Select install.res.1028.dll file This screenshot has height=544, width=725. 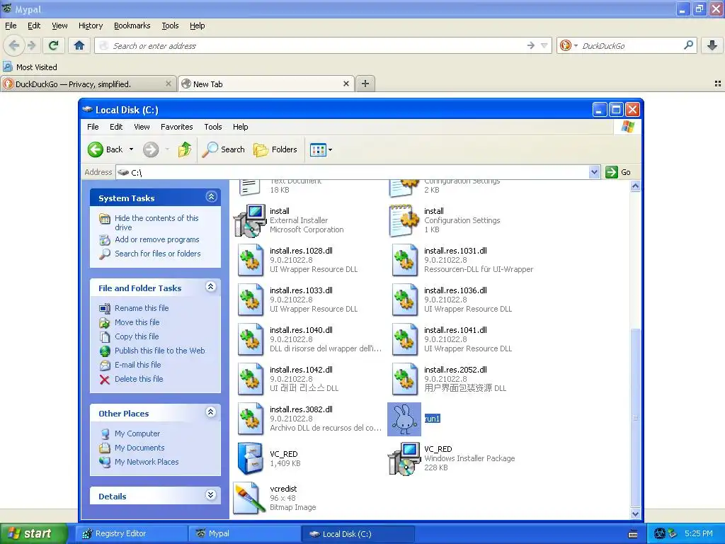(298, 260)
